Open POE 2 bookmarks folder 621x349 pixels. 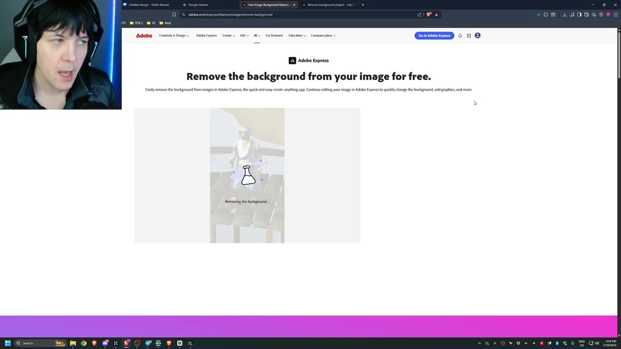[136, 23]
